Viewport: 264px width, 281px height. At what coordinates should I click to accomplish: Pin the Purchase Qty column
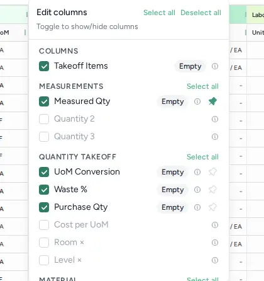[212, 207]
